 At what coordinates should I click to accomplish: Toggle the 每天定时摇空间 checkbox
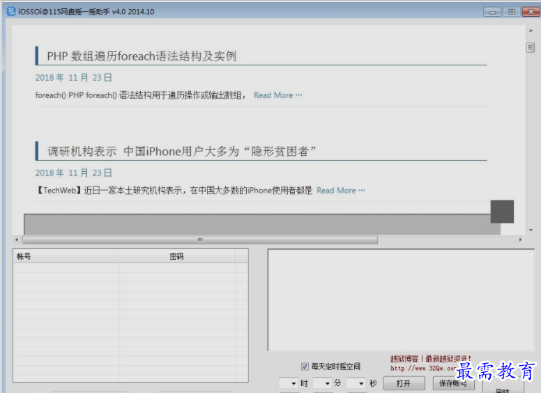[305, 367]
